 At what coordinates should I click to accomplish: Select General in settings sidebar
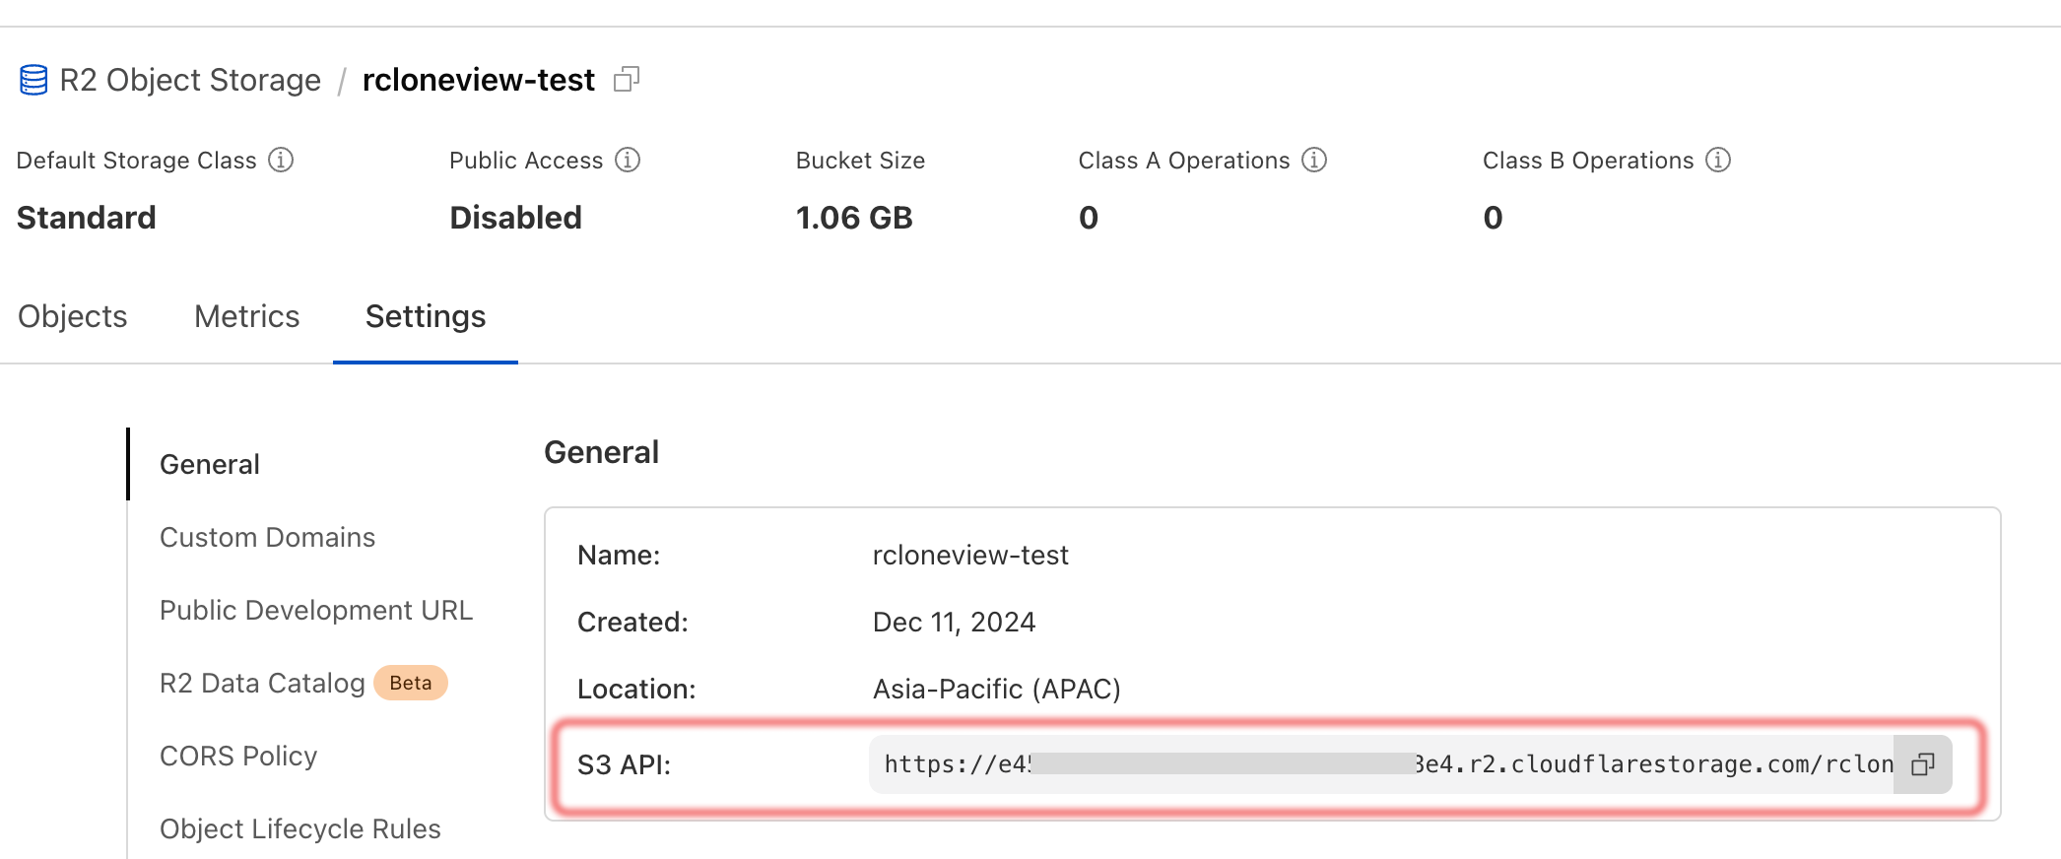pyautogui.click(x=210, y=464)
